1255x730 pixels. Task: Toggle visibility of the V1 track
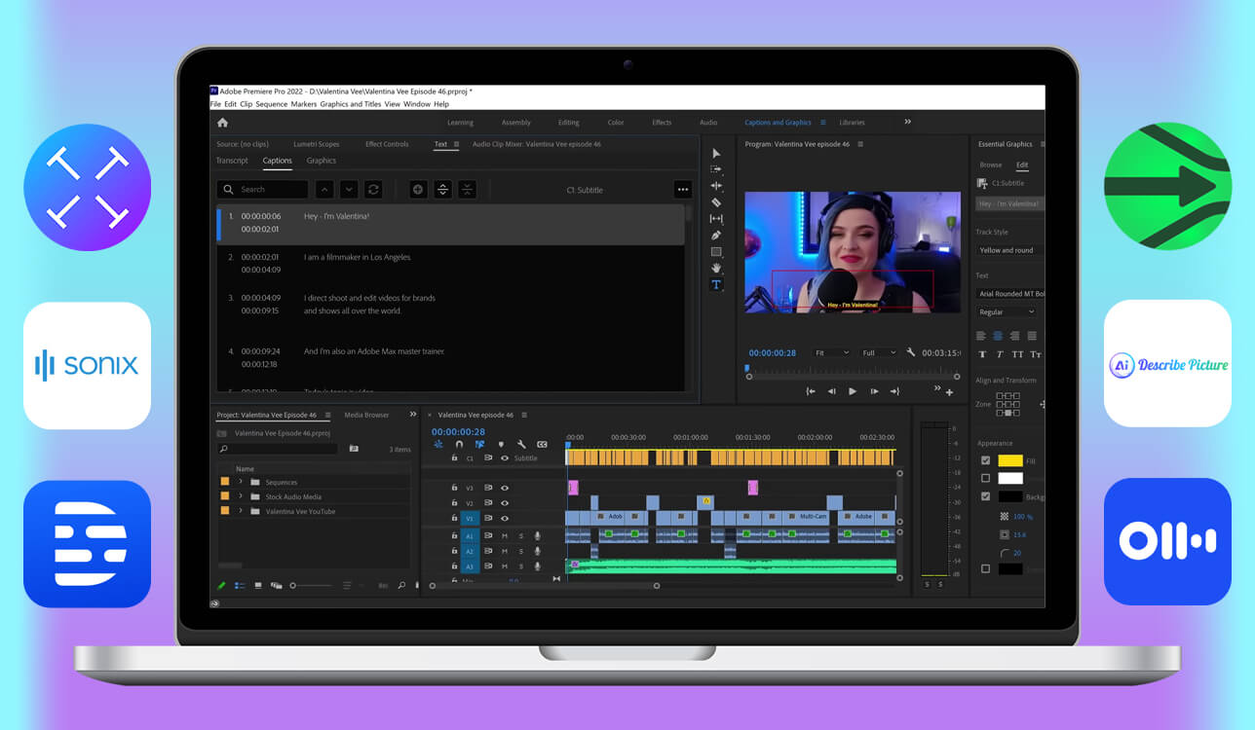(505, 519)
